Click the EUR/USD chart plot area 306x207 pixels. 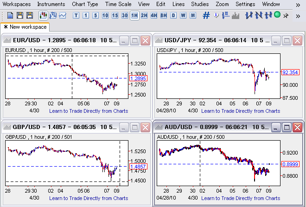click(67, 76)
